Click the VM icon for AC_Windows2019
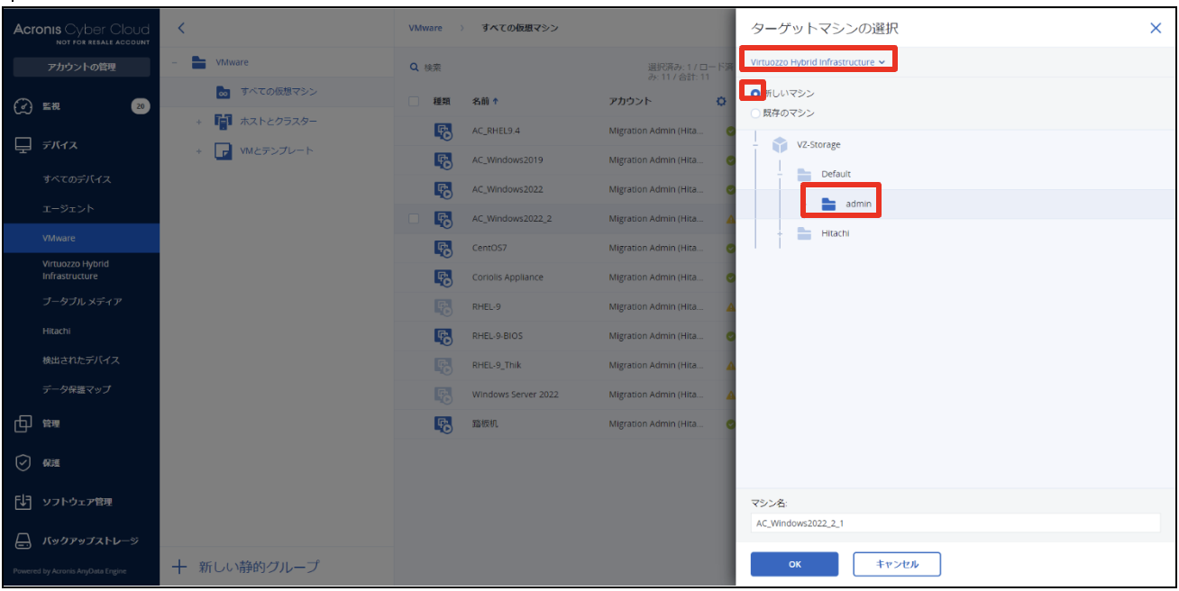Screen dimensions: 1179x591 click(443, 159)
